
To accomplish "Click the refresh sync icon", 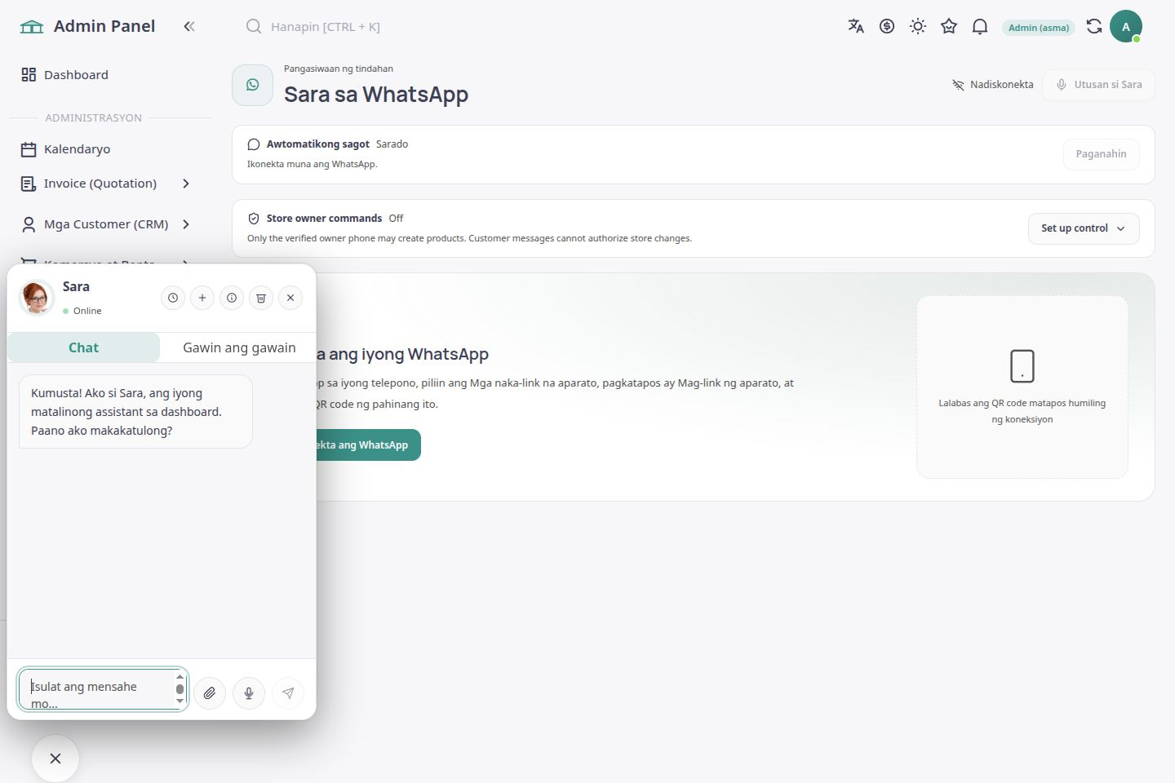I will pyautogui.click(x=1094, y=26).
